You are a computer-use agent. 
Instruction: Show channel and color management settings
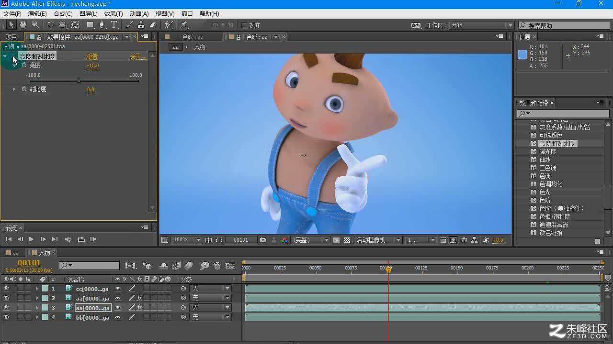pyautogui.click(x=284, y=240)
